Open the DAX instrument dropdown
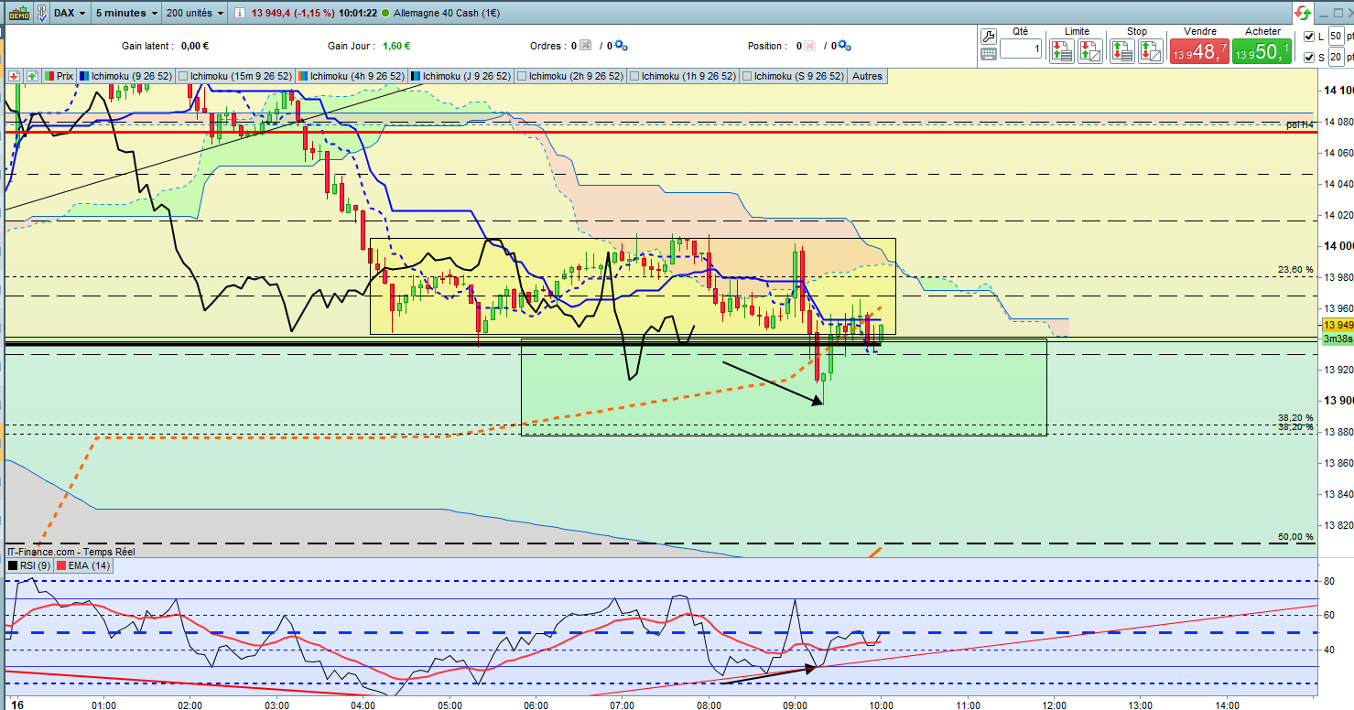Screen dimensions: 1354x710 coord(70,14)
